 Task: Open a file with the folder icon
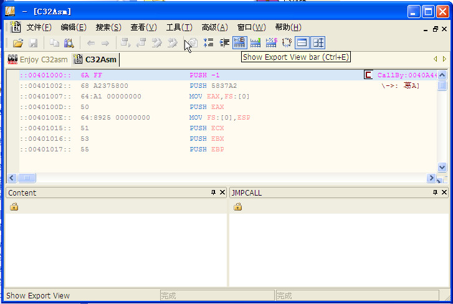pyautogui.click(x=18, y=44)
